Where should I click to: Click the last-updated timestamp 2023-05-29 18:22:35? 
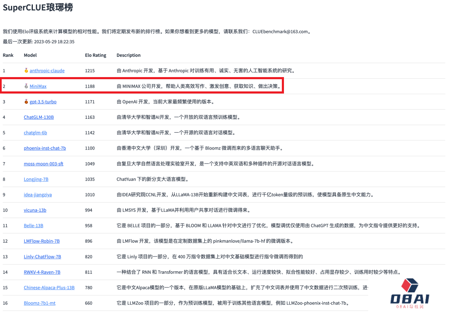(54, 42)
